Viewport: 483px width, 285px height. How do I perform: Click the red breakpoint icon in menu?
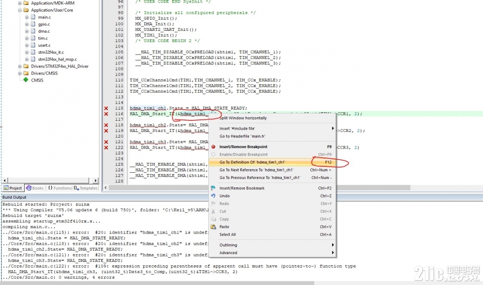(x=213, y=147)
